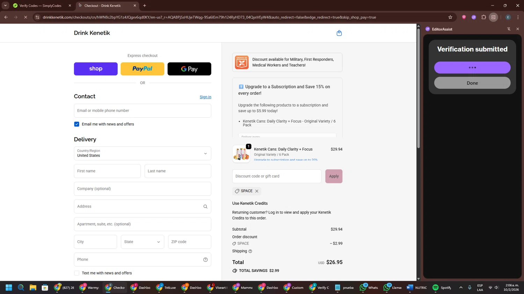Screen dimensions: 524x294
Task: Show hidden system tray icons
Action: [461, 287]
